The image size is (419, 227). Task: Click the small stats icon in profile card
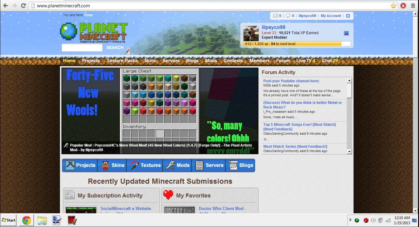coord(346,33)
